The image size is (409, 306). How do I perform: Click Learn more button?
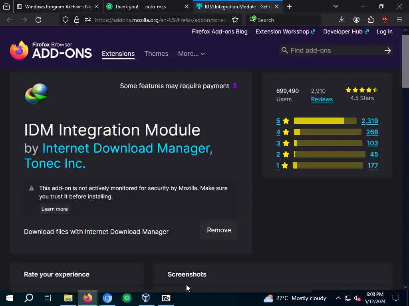click(54, 209)
